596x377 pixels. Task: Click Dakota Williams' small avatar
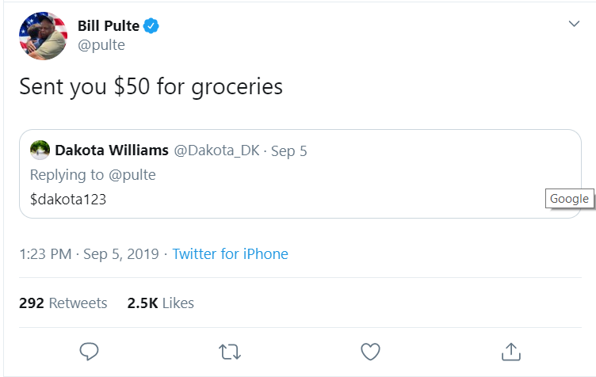[40, 150]
